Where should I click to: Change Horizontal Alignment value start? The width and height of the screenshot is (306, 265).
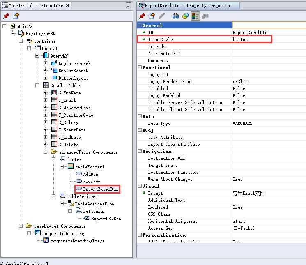269,221
